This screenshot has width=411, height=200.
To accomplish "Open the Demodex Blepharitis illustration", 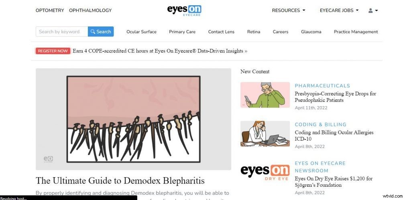I will pos(133,119).
